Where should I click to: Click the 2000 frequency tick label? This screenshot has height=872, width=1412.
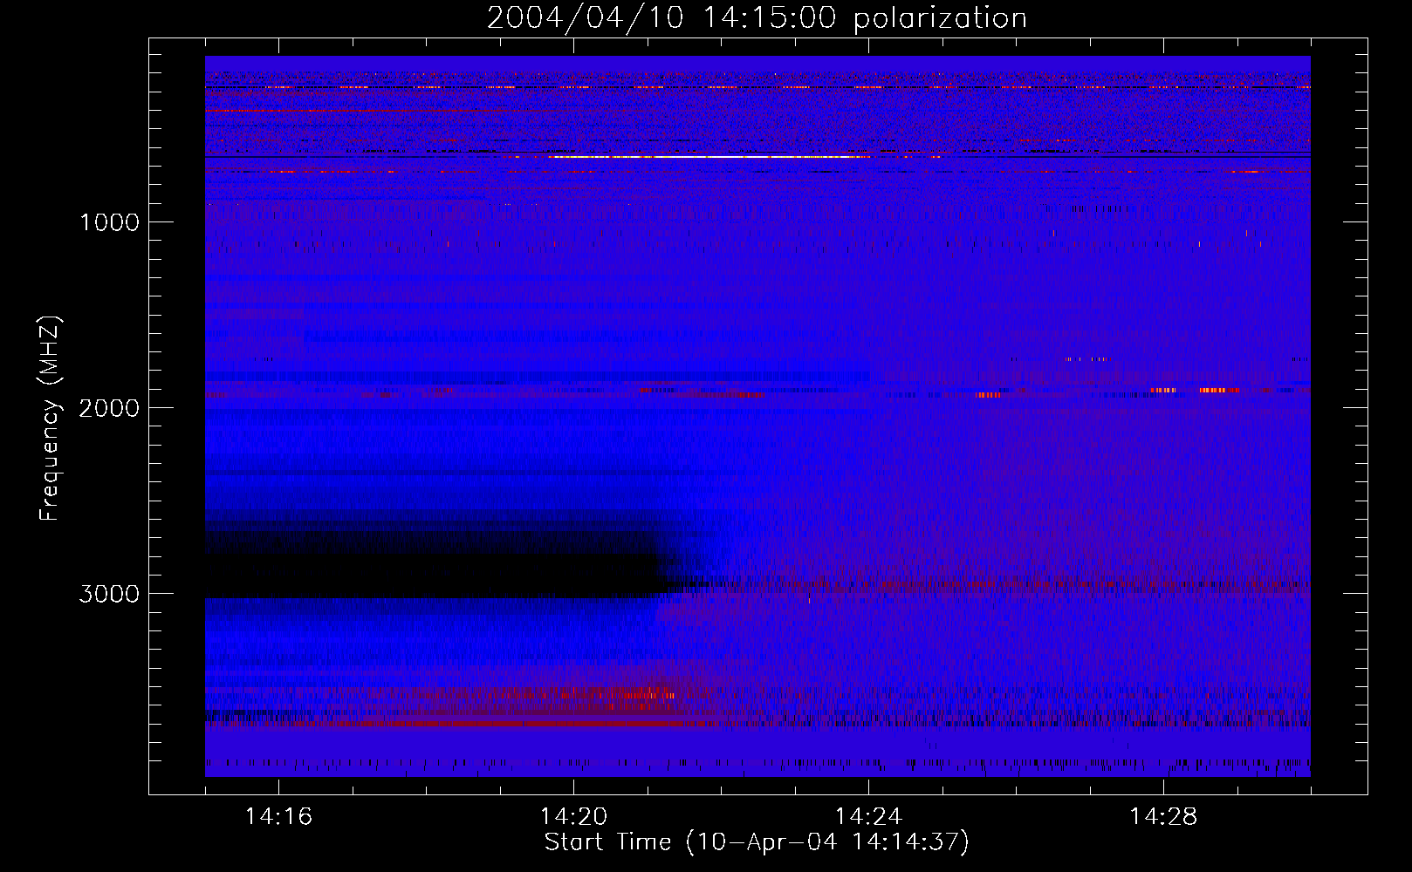click(x=109, y=408)
